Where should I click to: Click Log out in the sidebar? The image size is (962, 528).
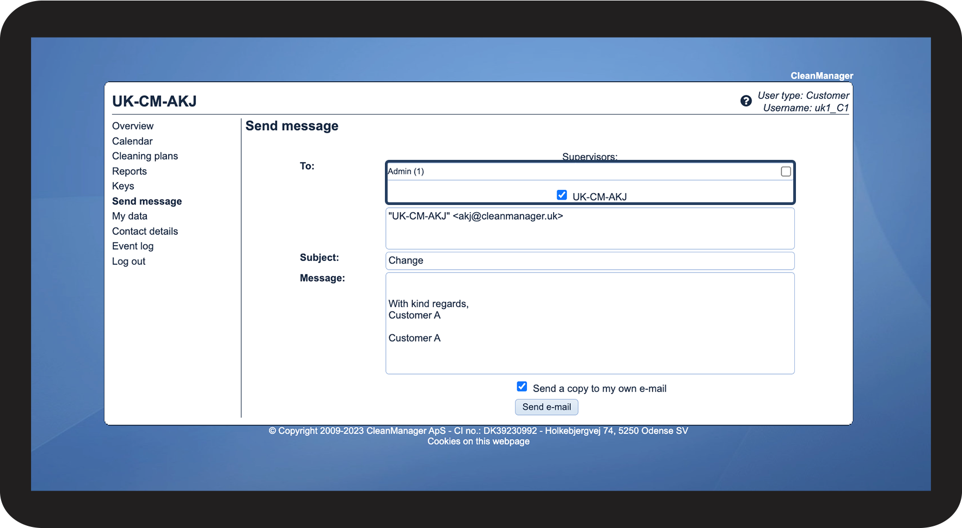pos(128,262)
